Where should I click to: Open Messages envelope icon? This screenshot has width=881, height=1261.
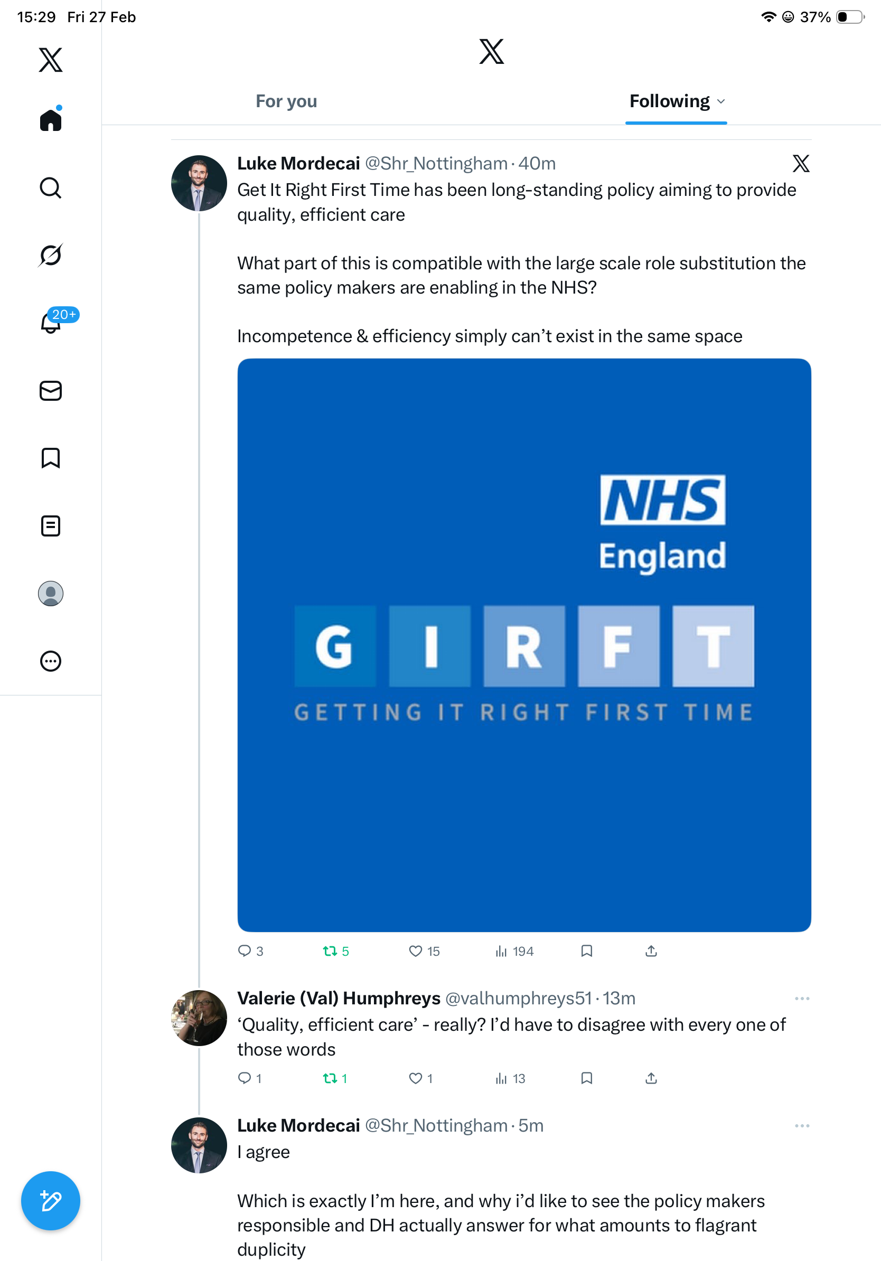tap(51, 391)
